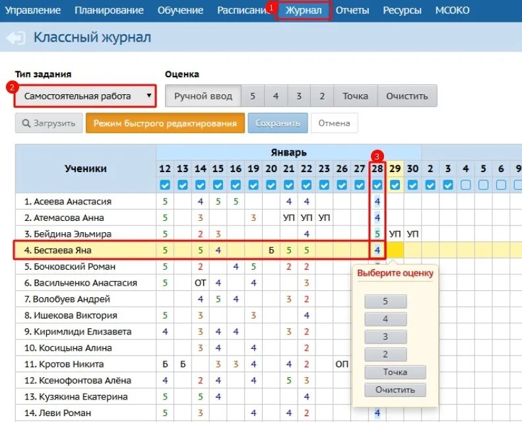The image size is (522, 422).
Task: Select Точка in the Оценка toolbar
Action: coord(355,96)
